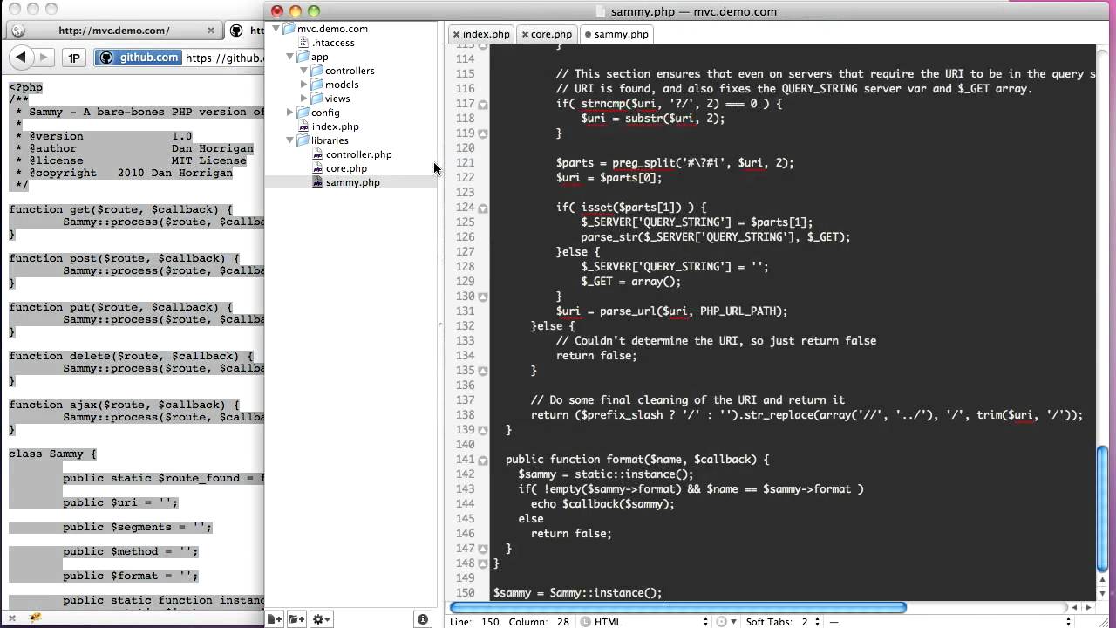The width and height of the screenshot is (1116, 628).
Task: Close the http://mvc.demo.com/ browser tab
Action: coord(210,31)
